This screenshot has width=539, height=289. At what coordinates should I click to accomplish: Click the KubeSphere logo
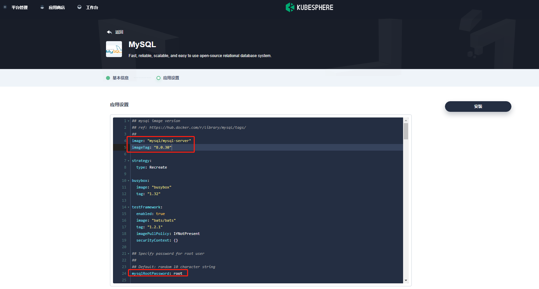(x=309, y=7)
